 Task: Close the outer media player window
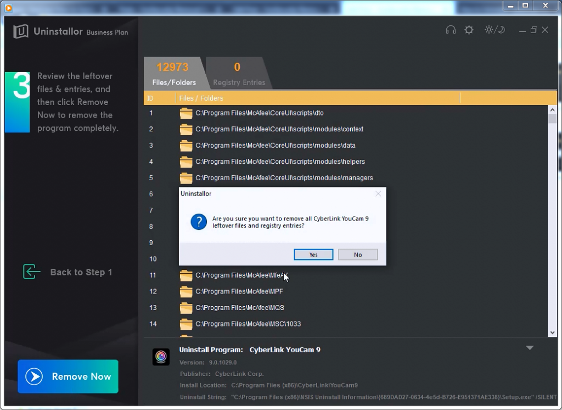(546, 5)
